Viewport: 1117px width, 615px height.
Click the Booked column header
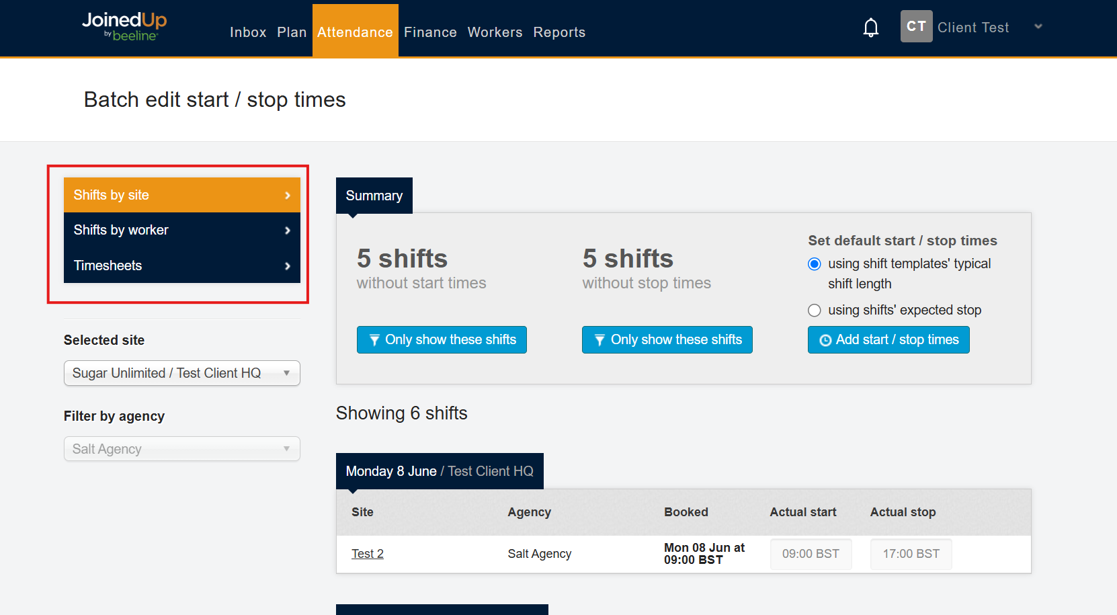click(x=686, y=512)
